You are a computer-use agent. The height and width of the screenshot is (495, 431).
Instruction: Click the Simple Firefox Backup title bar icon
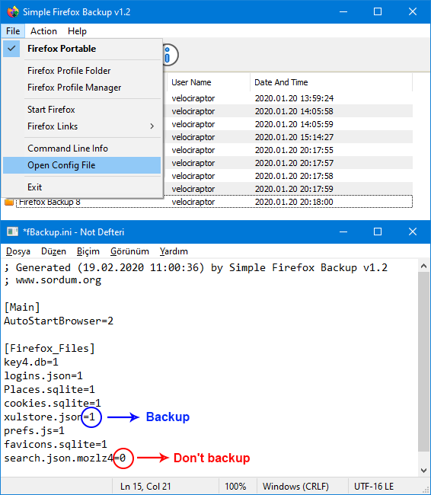13,12
